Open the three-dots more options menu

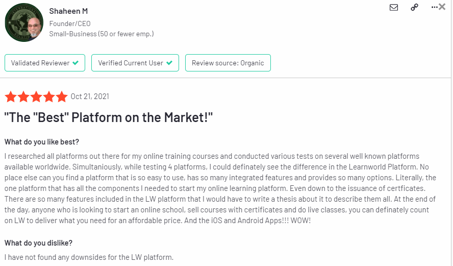click(434, 7)
